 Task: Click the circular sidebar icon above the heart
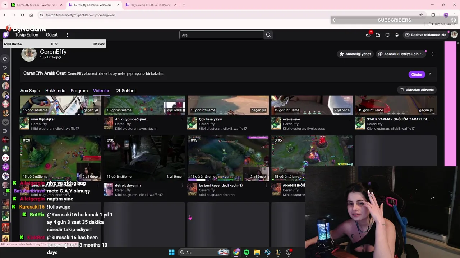click(x=5, y=59)
